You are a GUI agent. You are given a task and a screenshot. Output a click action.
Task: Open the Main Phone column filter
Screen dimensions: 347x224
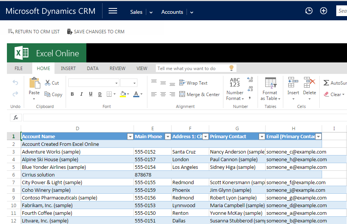(168, 137)
